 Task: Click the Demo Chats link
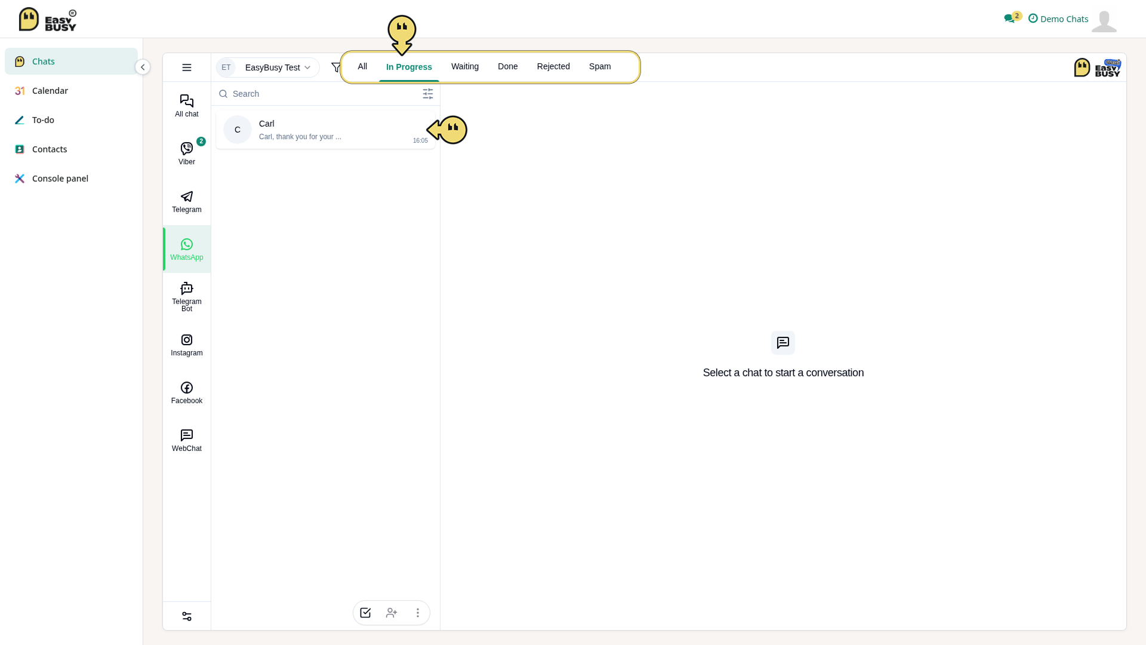click(1058, 19)
